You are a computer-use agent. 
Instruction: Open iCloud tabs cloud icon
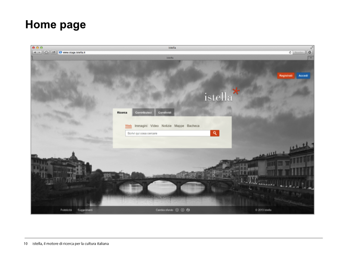tap(46, 52)
